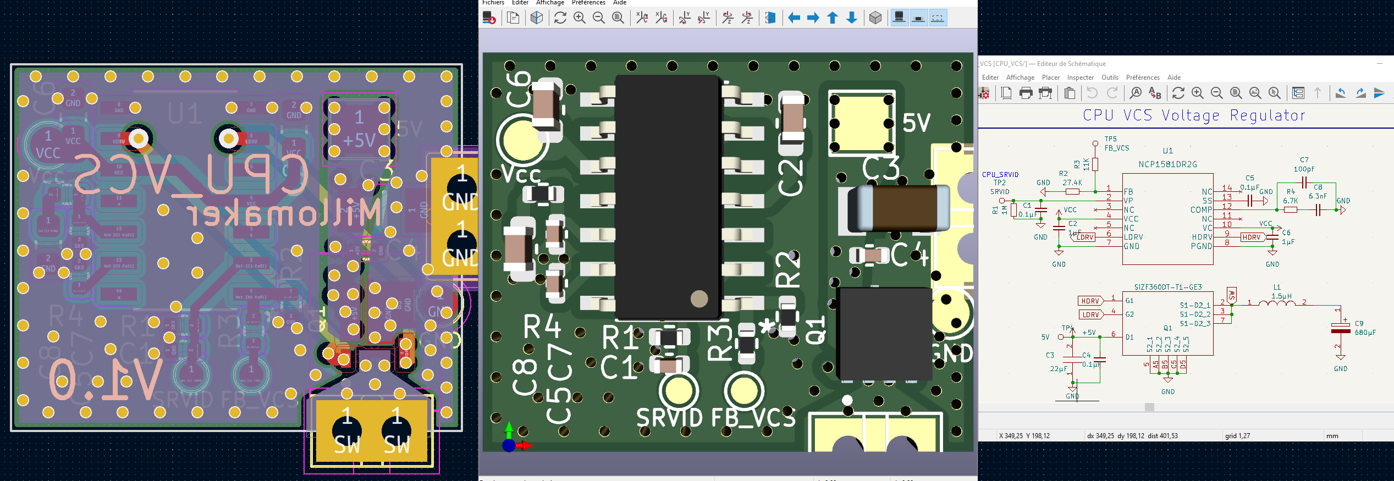Toggle virtual 3D models display

(938, 18)
